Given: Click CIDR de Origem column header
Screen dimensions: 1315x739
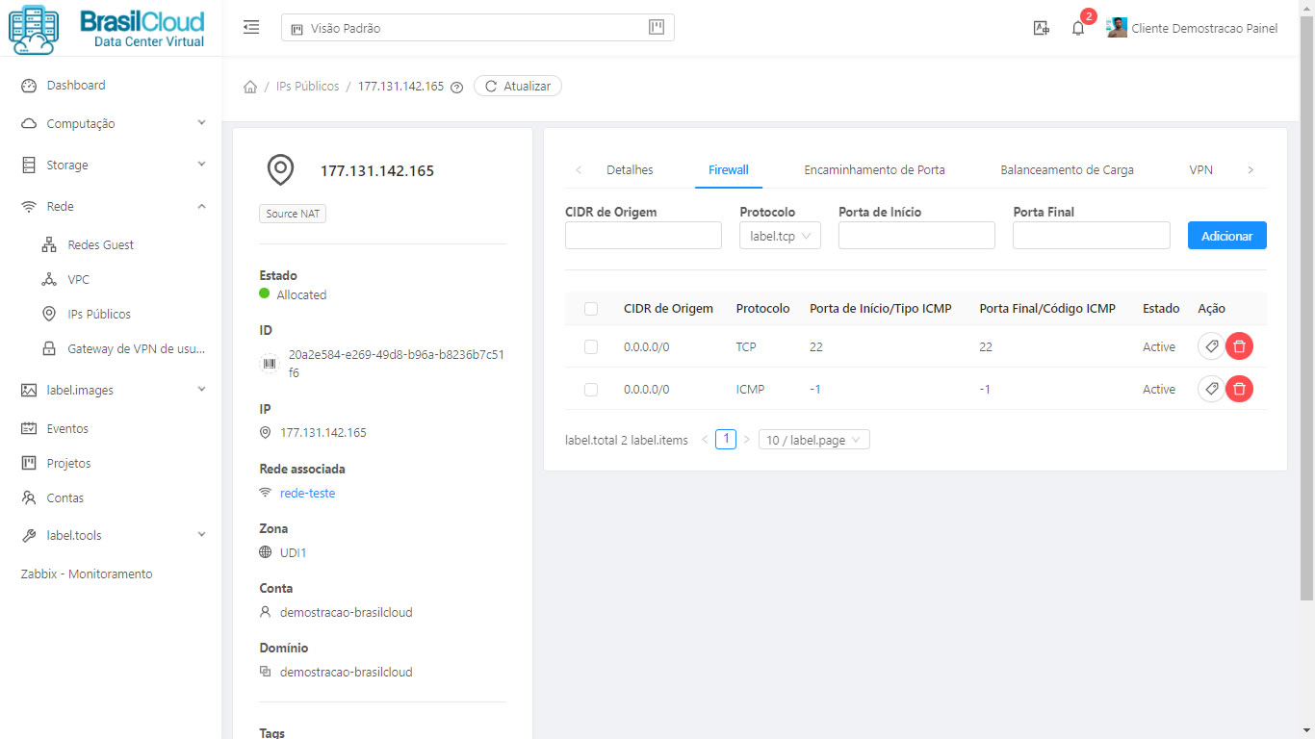Looking at the screenshot, I should tap(668, 308).
